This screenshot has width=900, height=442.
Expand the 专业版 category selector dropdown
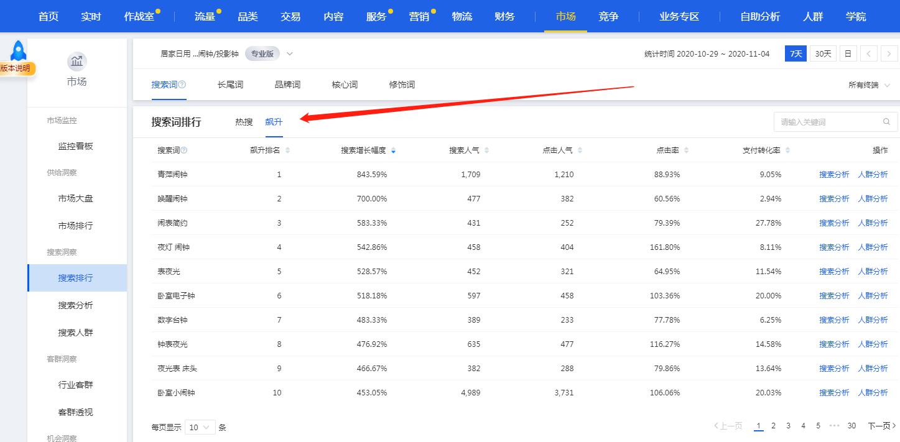click(x=289, y=53)
